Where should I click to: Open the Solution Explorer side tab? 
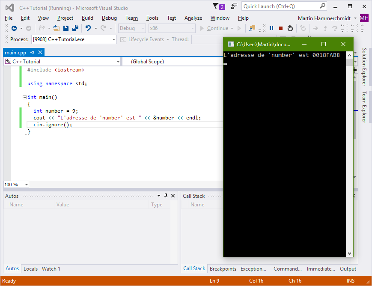point(364,67)
